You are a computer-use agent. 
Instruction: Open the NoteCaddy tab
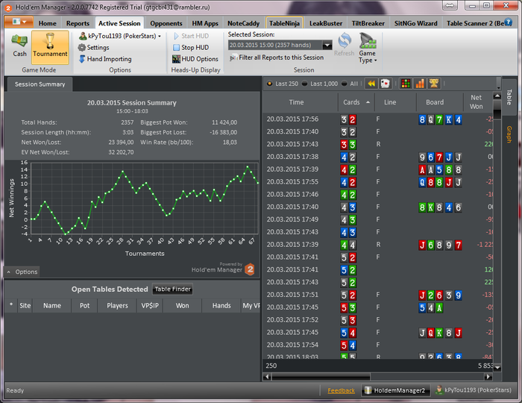click(x=243, y=23)
